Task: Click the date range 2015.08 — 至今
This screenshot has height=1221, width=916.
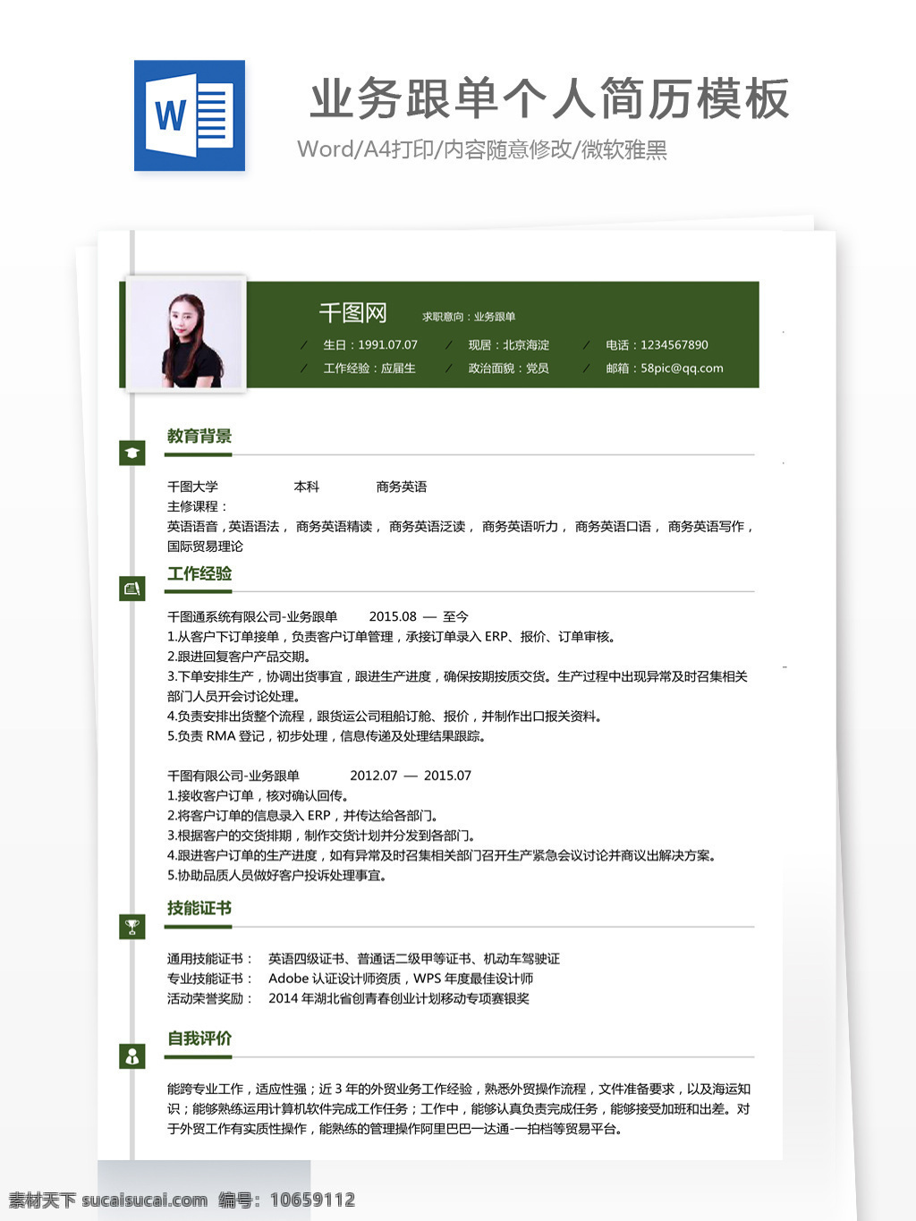Action: (419, 616)
